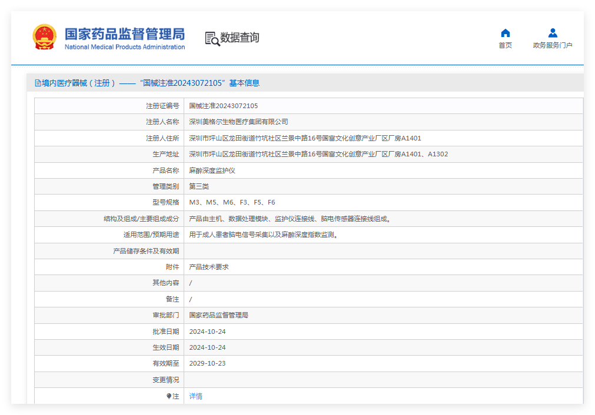Screen dimensions: 595x415
Task: Click the 第三类 category value
Action: (x=199, y=186)
